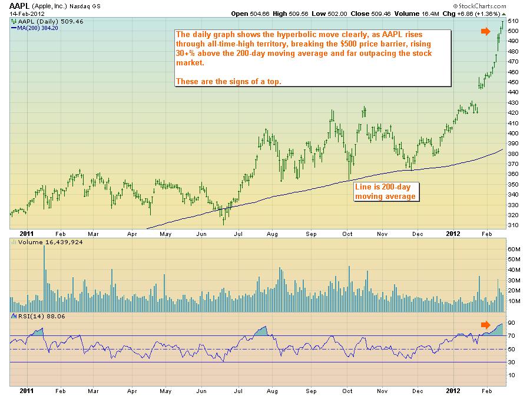Click the "Open 504.66" value in the header
This screenshot has height=396, width=530.
point(250,14)
